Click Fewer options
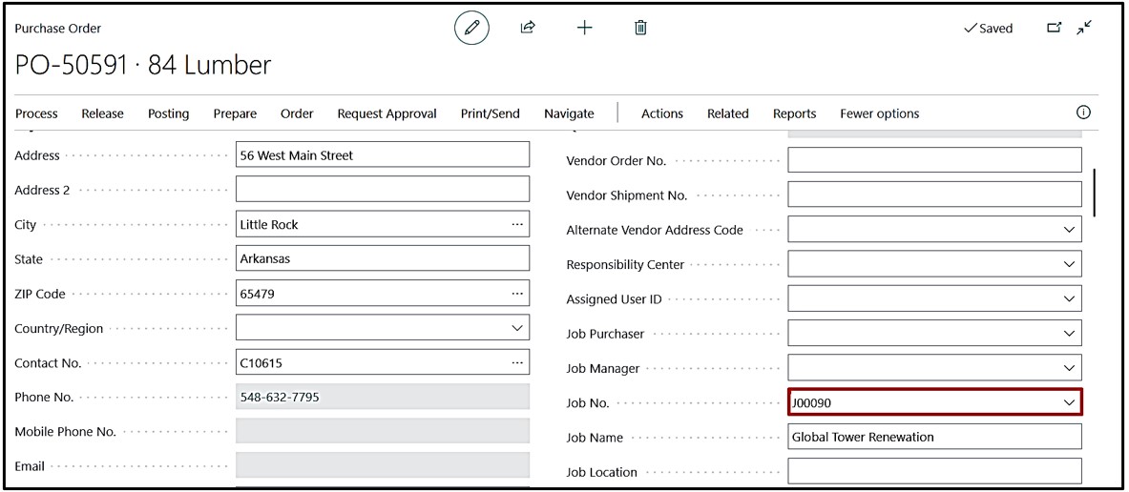 (879, 113)
